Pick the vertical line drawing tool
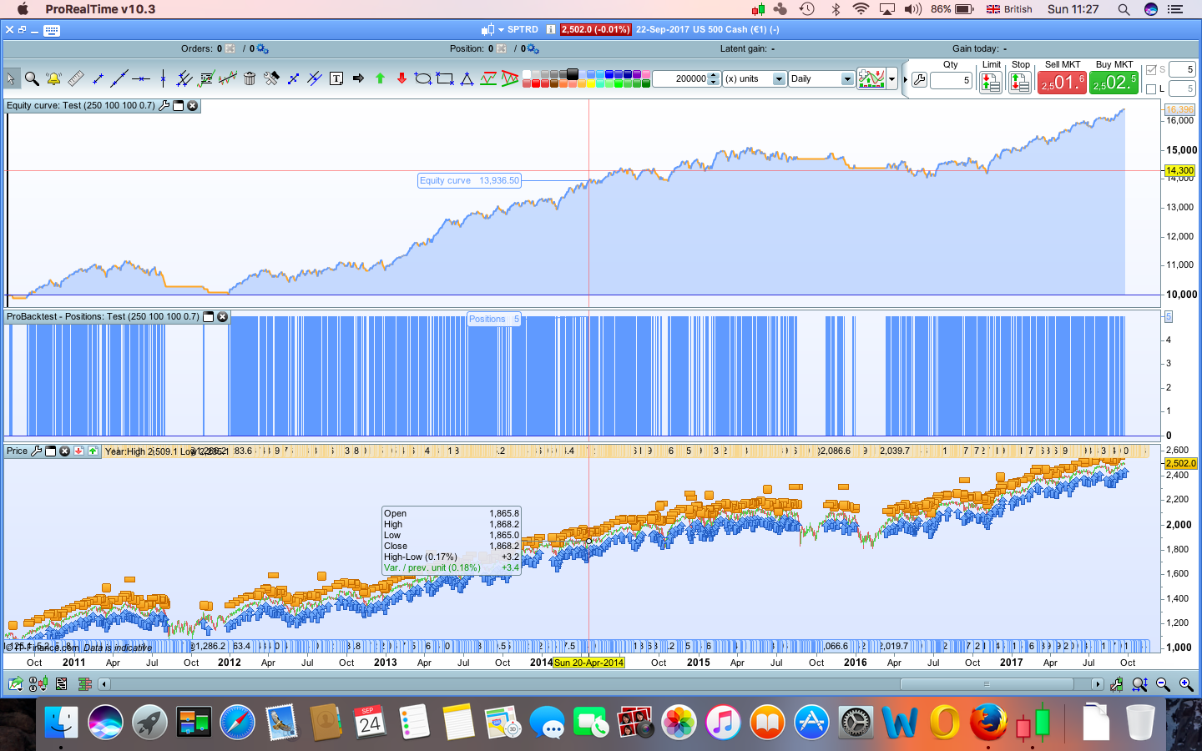 (x=163, y=78)
